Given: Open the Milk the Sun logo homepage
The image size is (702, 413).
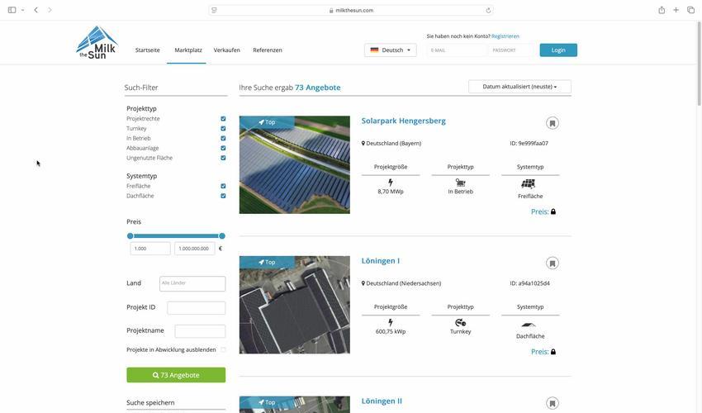Looking at the screenshot, I should coord(97,43).
